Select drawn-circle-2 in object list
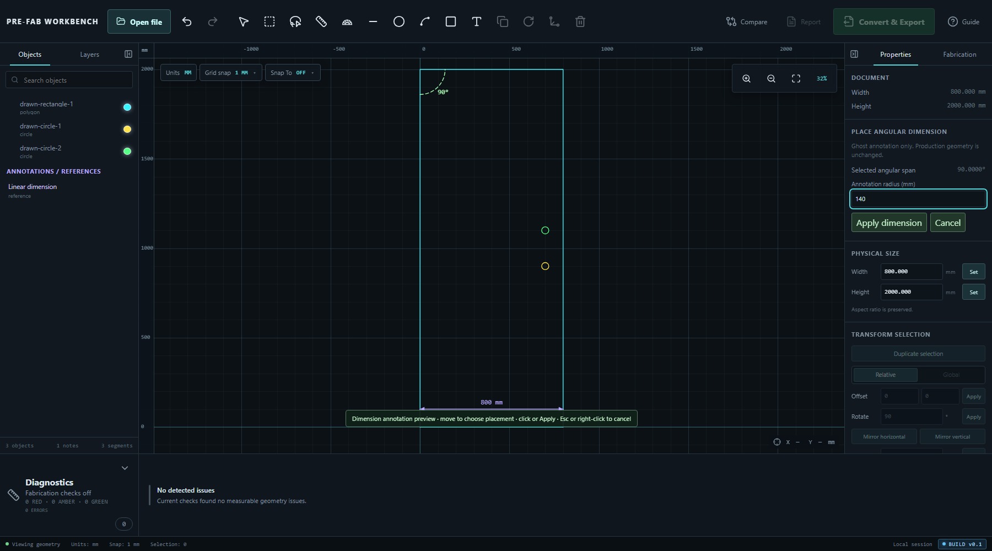 click(69, 152)
